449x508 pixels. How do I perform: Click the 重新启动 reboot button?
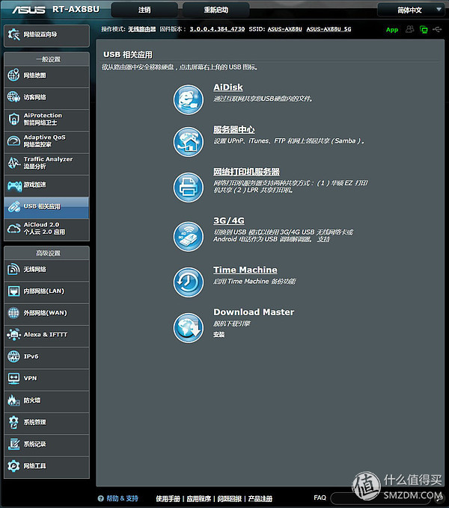tap(216, 10)
